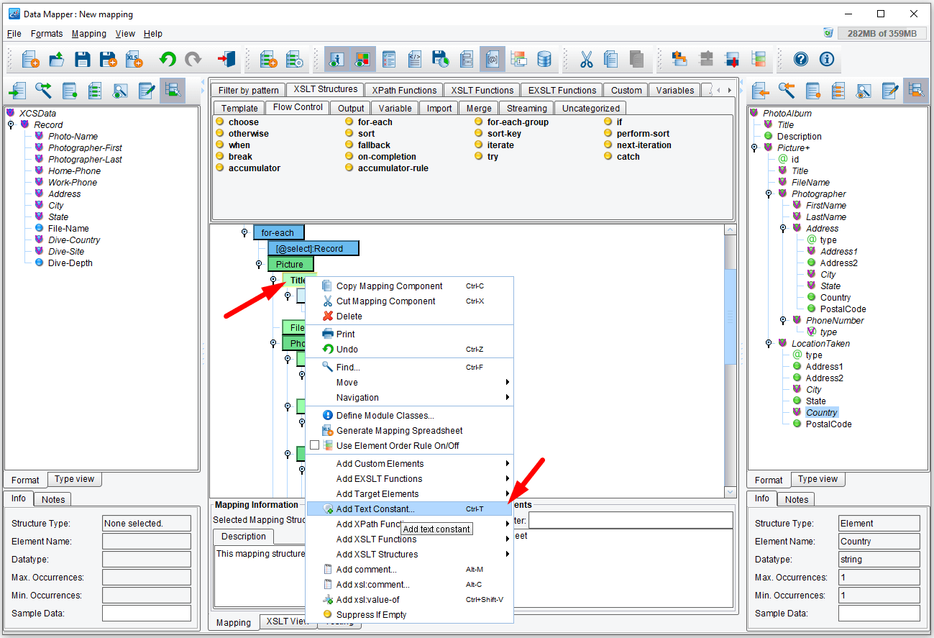The image size is (934, 638).
Task: Click the info circle toolbar icon
Action: 827,59
